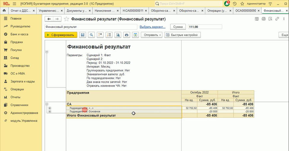Go to the home page tab

pyautogui.click(x=4, y=11)
